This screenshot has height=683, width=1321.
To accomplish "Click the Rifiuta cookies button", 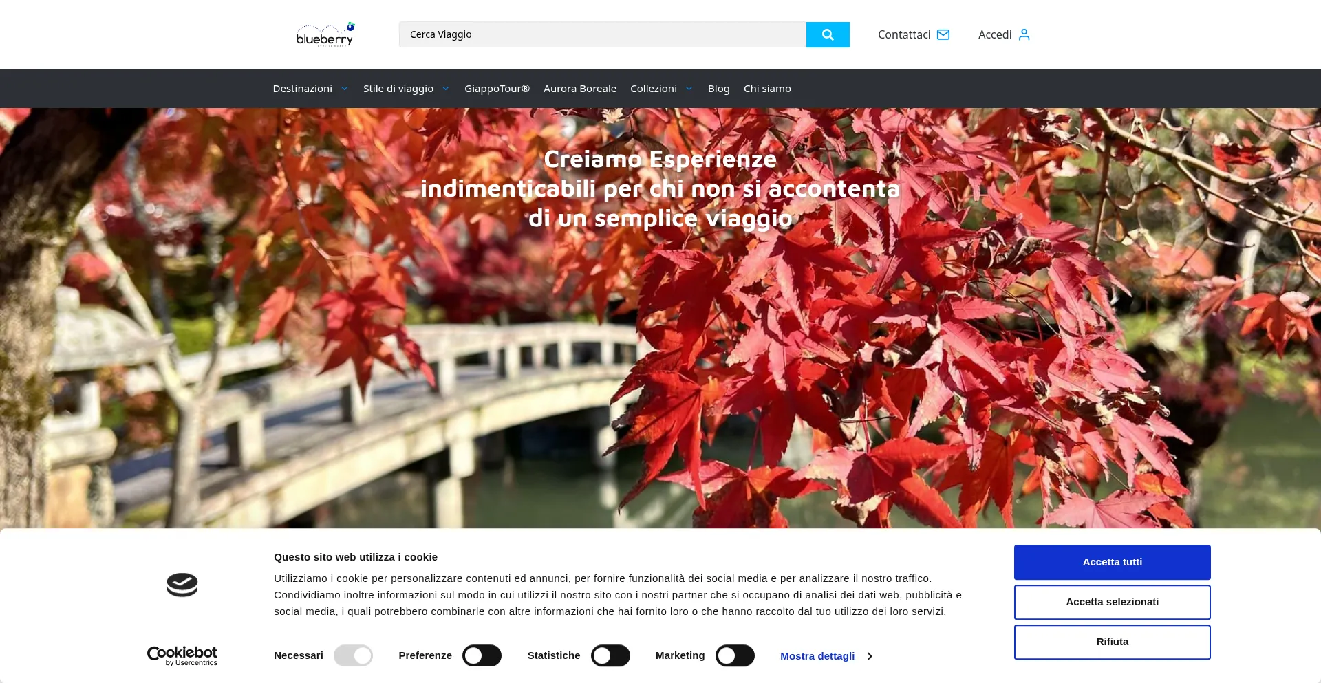I will click(x=1113, y=642).
